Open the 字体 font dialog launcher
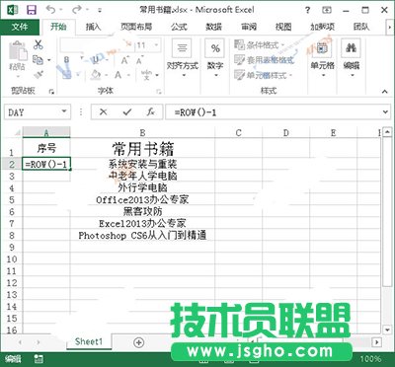Viewport: 395px width, 367px height. 159,92
